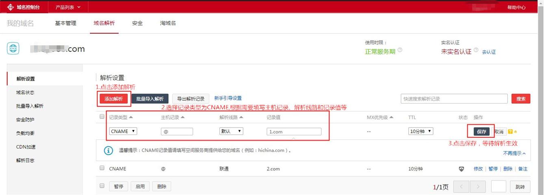The image size is (544, 195).
Task: Open the CNAME record type dropdown
Action: [123, 131]
